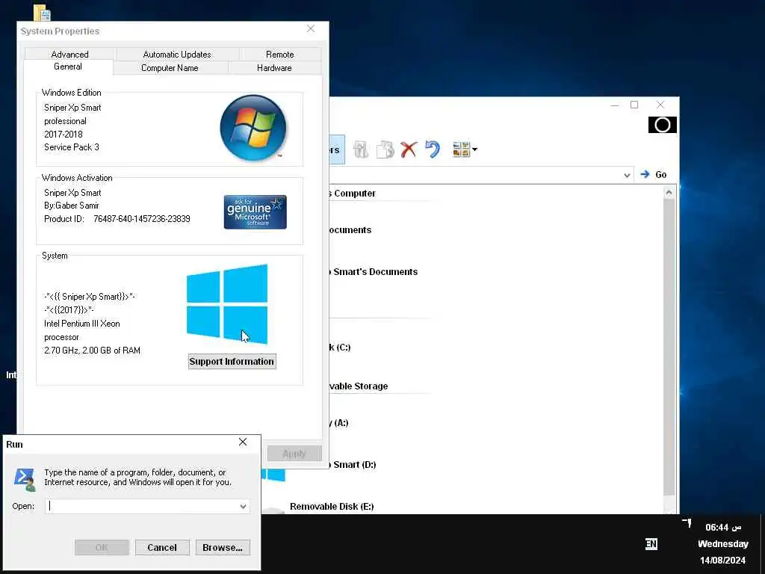
Task: Click 'Service Pack 3' text
Action: click(x=71, y=147)
